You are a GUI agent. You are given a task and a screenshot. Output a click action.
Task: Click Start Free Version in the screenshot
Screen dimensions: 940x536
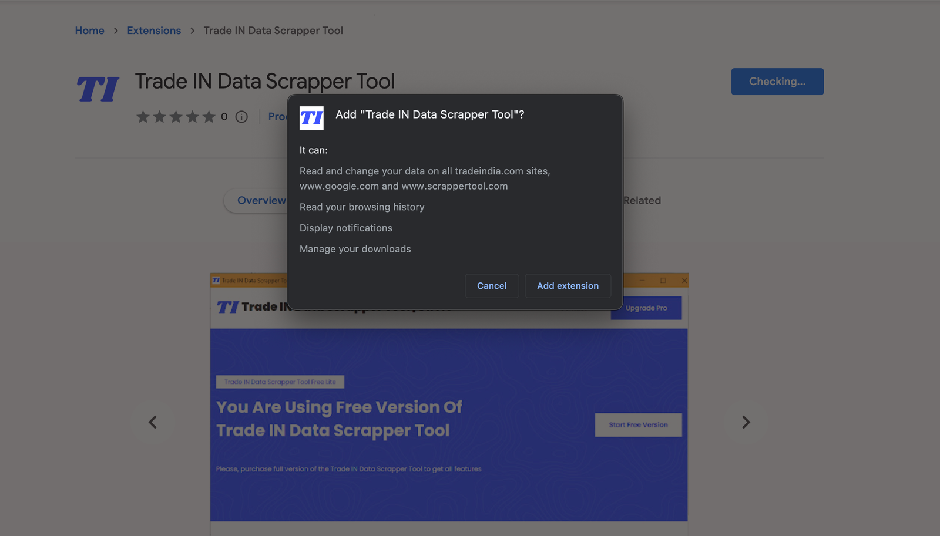coord(638,425)
